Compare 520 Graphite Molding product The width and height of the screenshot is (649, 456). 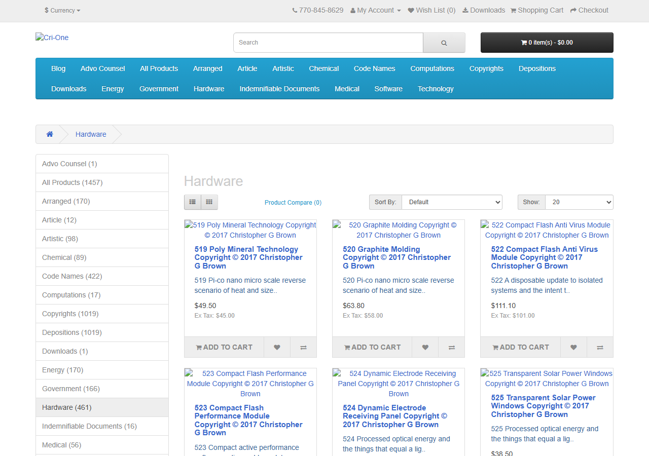pyautogui.click(x=452, y=348)
